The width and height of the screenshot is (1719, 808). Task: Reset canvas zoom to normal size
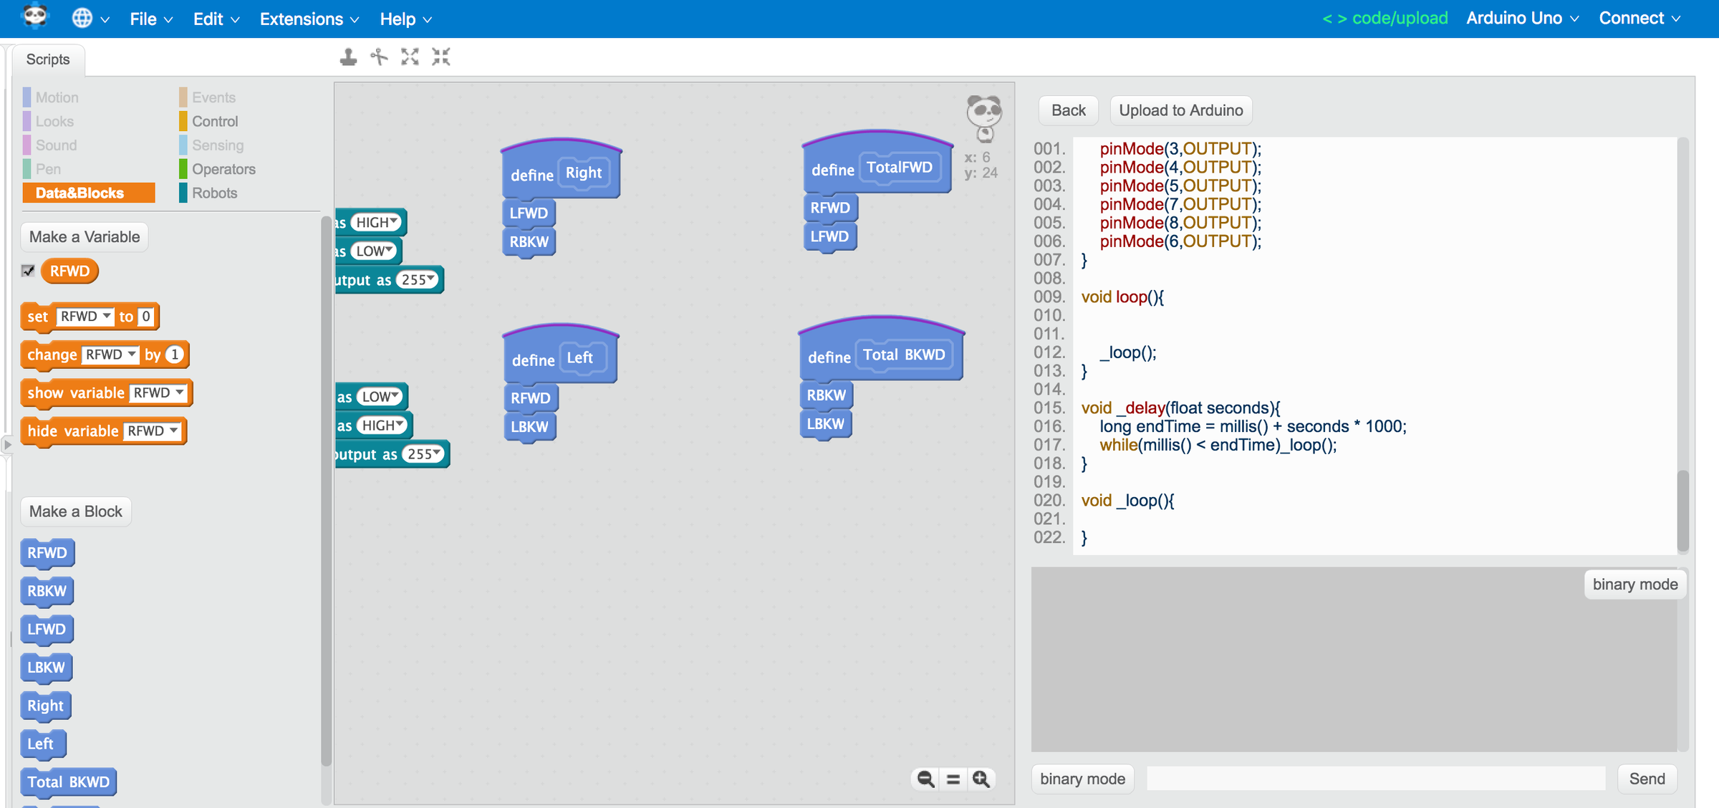(x=953, y=779)
